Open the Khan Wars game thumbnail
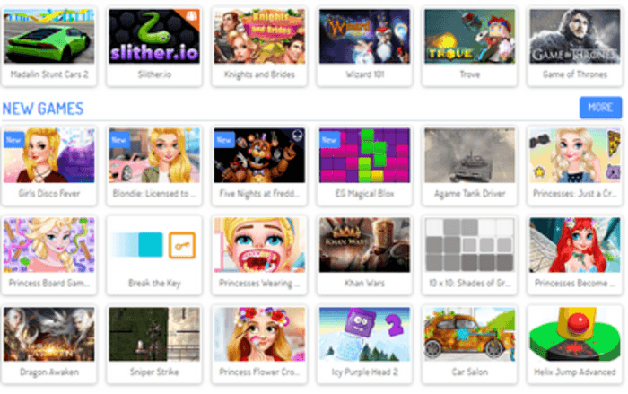The width and height of the screenshot is (628, 394). (x=364, y=245)
